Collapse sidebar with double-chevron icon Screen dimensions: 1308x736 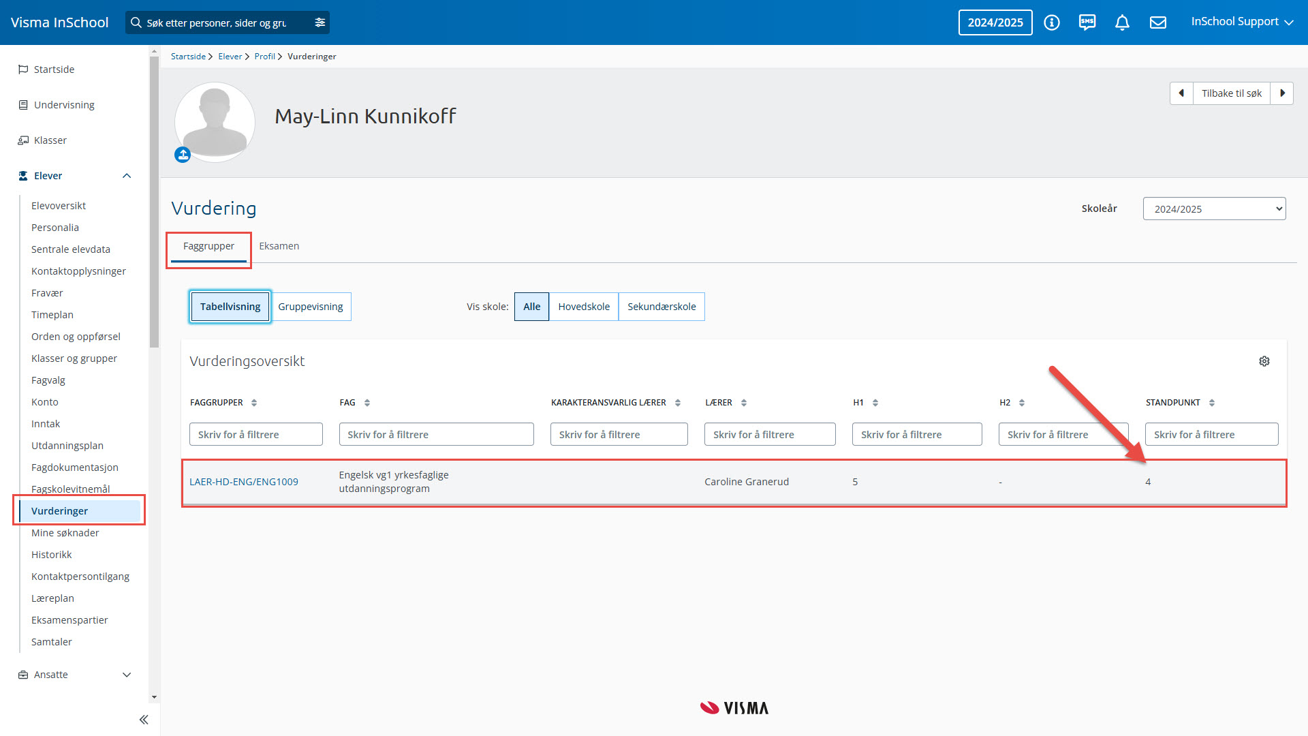(144, 720)
